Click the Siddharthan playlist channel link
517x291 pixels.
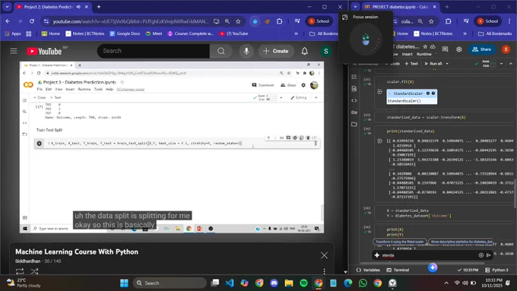click(27, 261)
